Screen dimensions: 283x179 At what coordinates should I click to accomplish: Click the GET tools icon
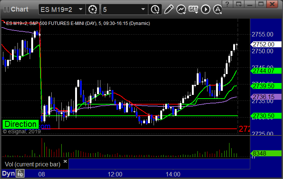(193, 9)
